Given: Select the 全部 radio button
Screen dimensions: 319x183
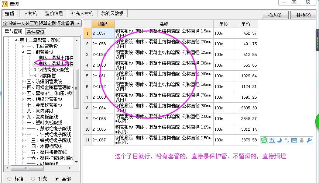Looking at the screenshot, I should [57, 179].
